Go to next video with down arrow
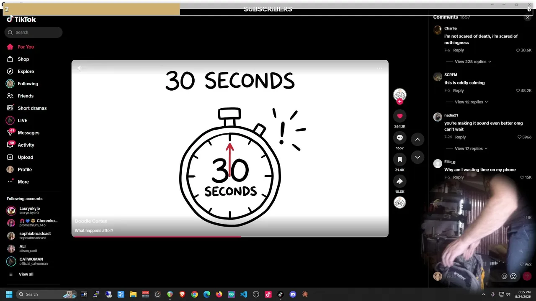The height and width of the screenshot is (301, 536). click(417, 157)
